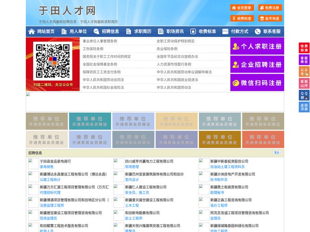
Task: Click the orange 公众号 floating side icon
Action: pos(304,72)
